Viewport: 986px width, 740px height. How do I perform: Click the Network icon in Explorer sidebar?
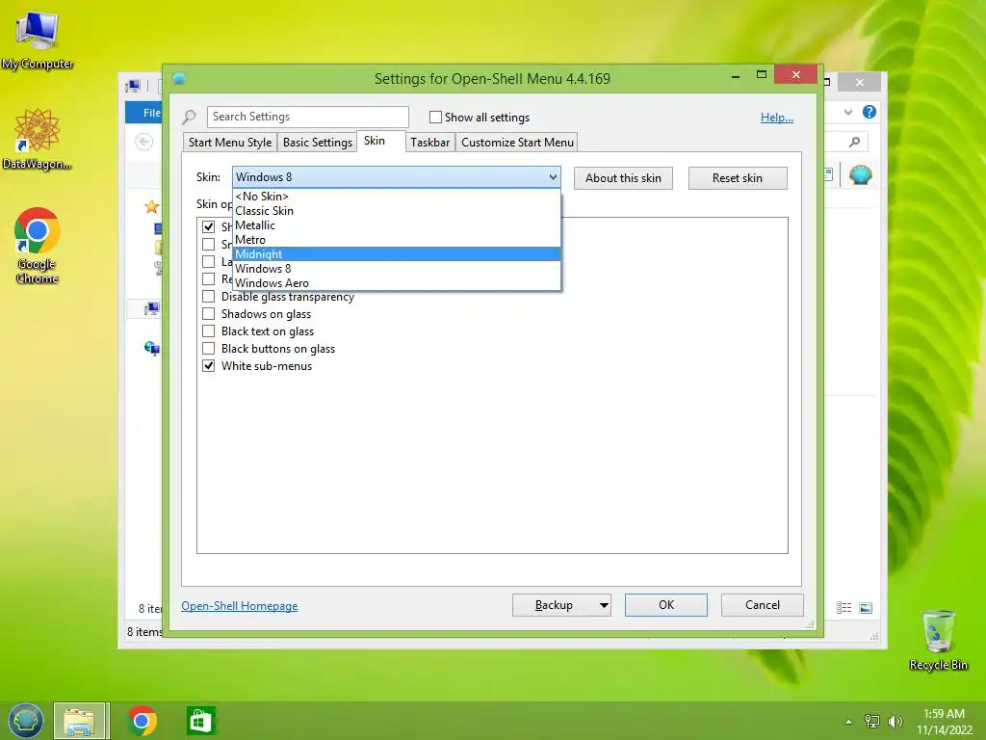[x=151, y=348]
